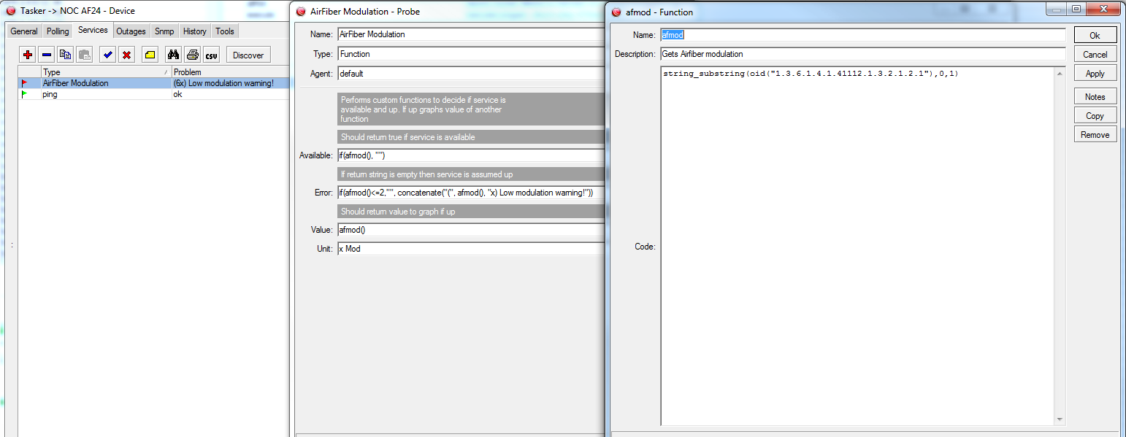Viewport: 1126px width, 437px height.
Task: Click the Tasker Device window title icon
Action: pos(11,11)
